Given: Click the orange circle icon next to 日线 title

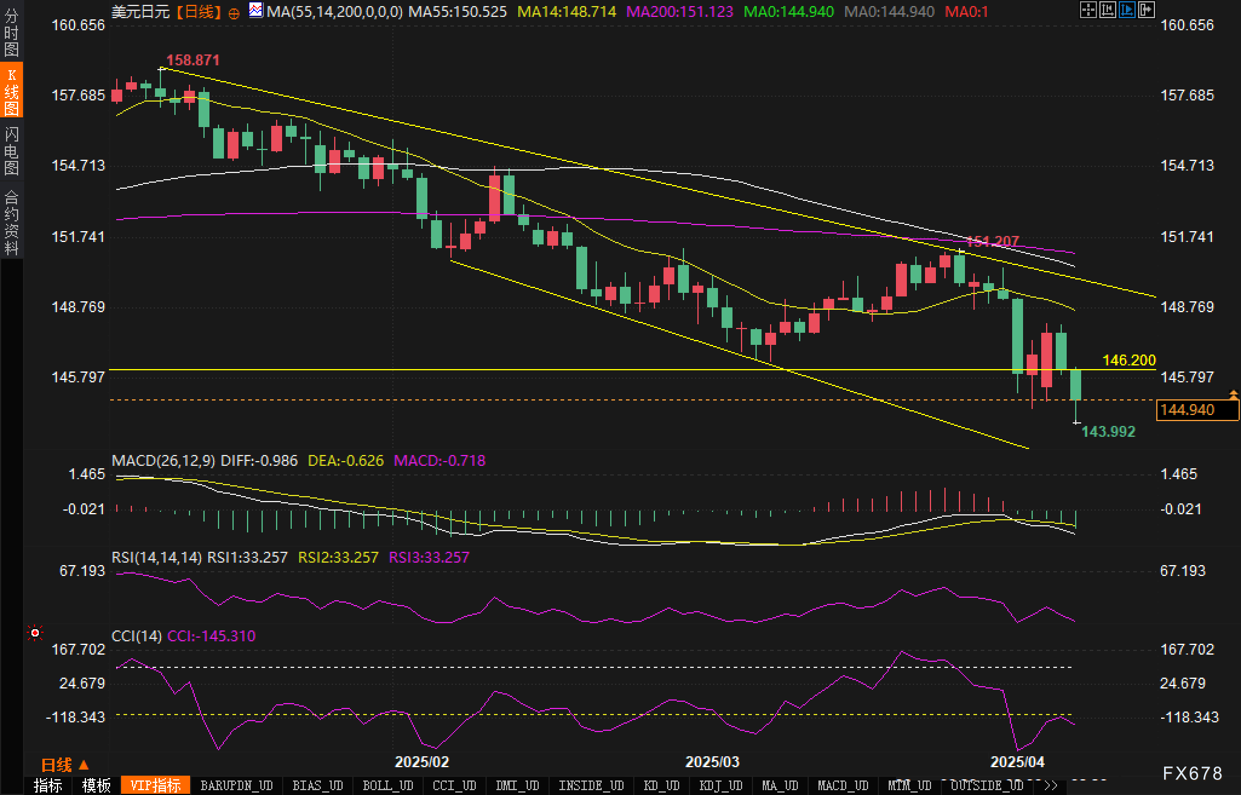Looking at the screenshot, I should coord(234,13).
